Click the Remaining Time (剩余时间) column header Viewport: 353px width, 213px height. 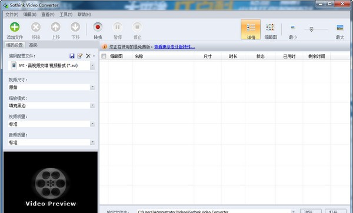coord(317,56)
